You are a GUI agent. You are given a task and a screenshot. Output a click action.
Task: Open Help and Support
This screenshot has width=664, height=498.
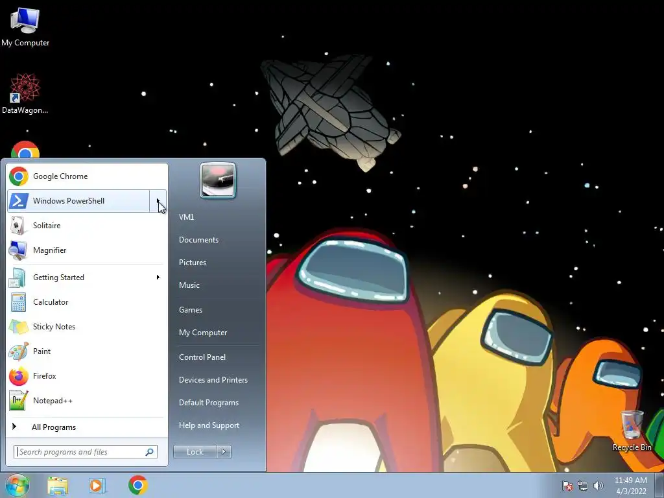[x=209, y=425]
